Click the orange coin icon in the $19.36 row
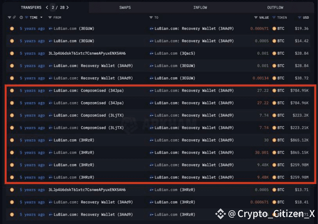 [12, 29]
